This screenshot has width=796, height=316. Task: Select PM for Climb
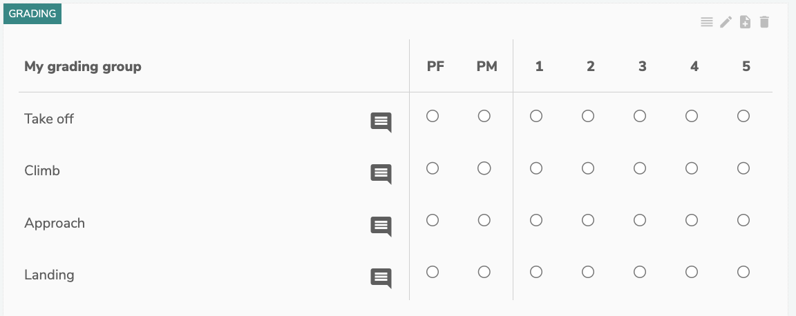click(484, 168)
